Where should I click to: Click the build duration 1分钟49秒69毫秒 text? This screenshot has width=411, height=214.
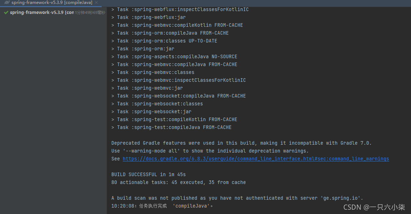(x=90, y=13)
